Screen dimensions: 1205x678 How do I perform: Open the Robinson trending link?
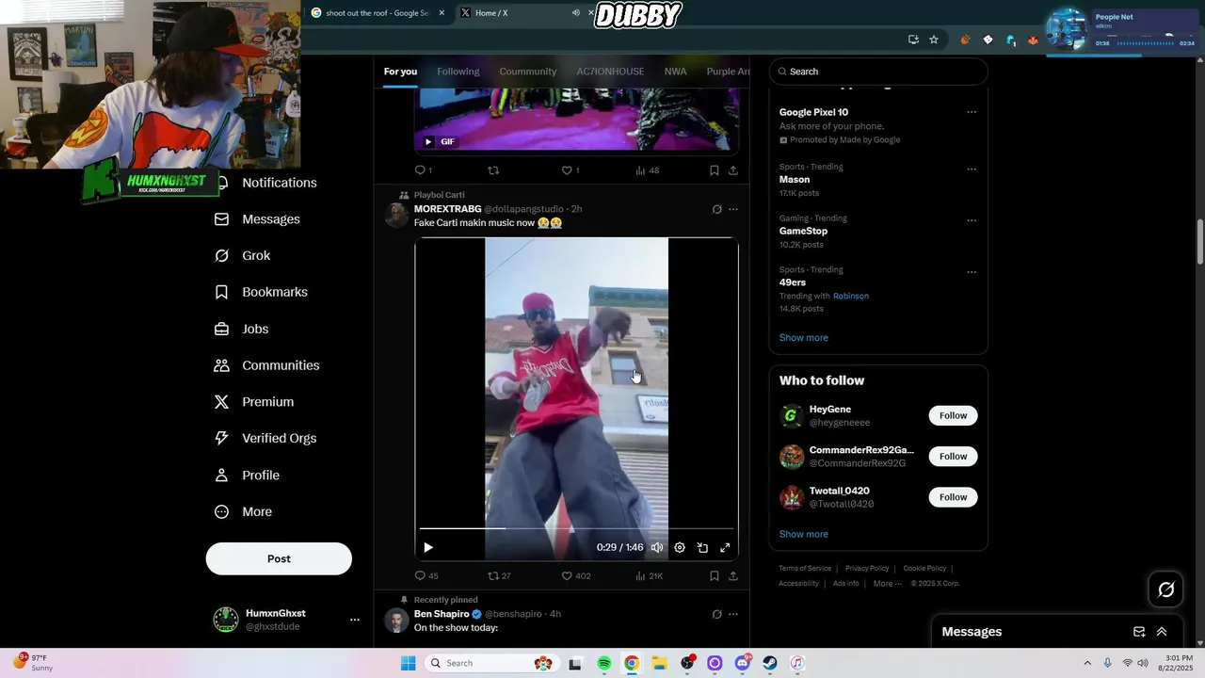(851, 296)
